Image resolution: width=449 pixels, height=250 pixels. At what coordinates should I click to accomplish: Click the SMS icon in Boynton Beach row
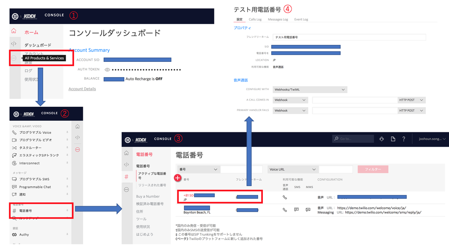point(296,209)
